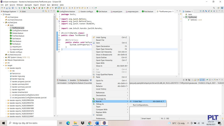Select Karate-config.js in Package Explorer

click(16, 52)
